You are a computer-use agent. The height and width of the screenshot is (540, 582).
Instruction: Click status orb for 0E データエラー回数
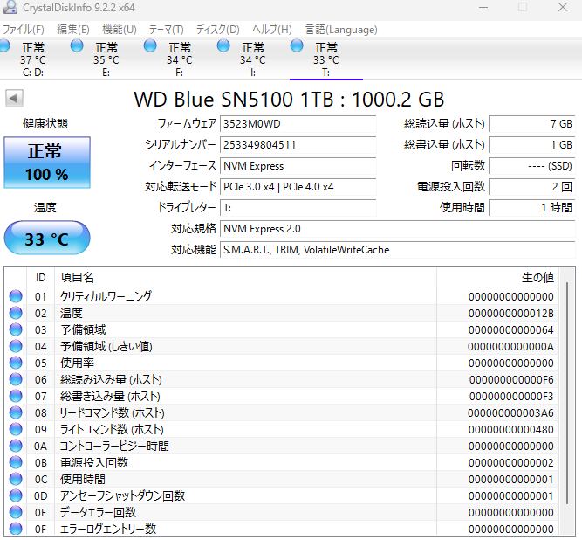click(x=16, y=512)
